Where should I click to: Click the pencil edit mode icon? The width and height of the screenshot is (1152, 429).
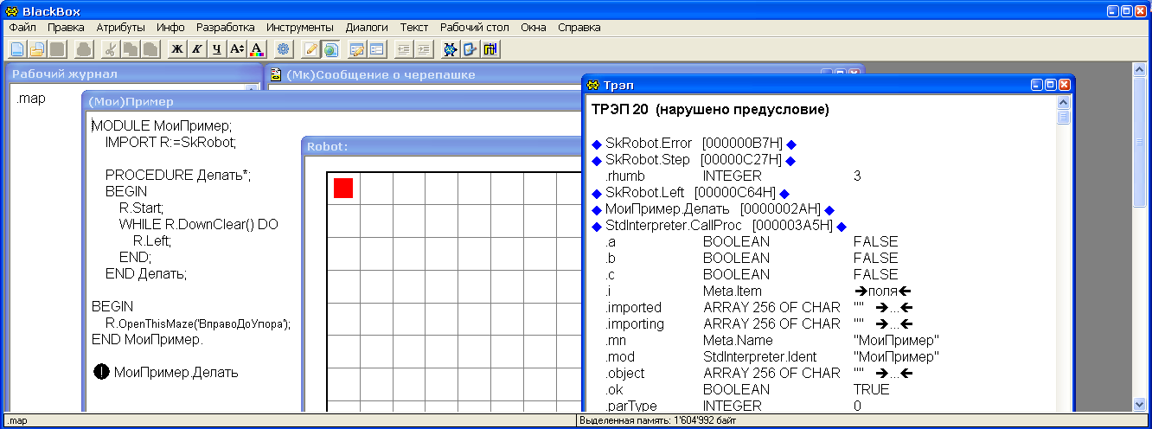click(310, 49)
